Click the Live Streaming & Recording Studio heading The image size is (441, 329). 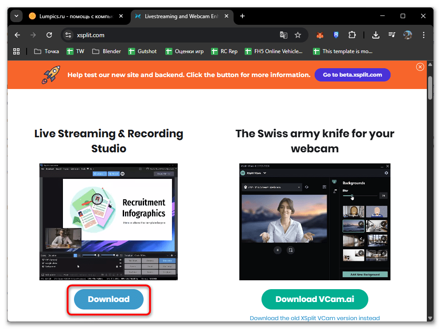pos(109,141)
